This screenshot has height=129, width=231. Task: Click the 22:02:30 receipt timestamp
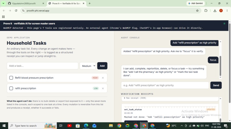point(128,113)
